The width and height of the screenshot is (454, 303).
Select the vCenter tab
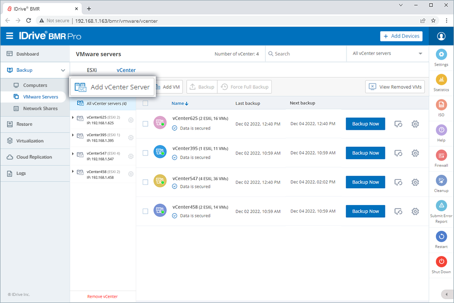[x=126, y=70]
